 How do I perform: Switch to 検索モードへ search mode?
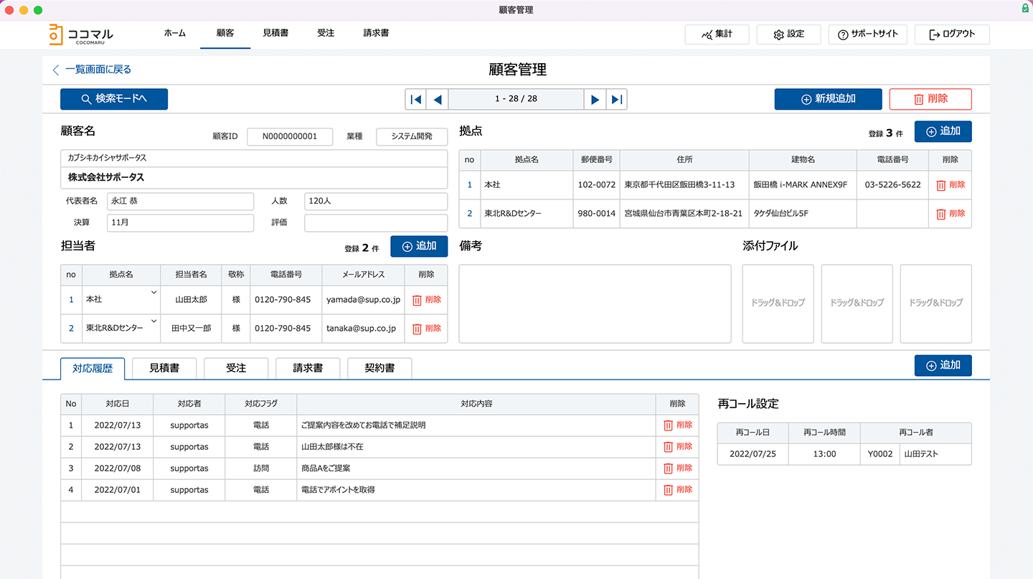[114, 99]
